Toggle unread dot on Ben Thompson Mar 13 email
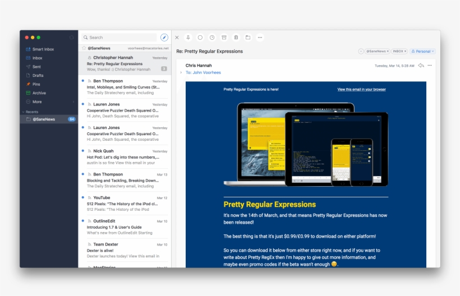 [82, 174]
